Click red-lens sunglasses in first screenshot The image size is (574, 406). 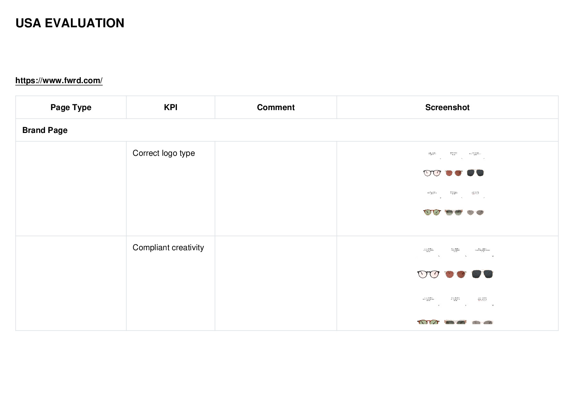point(454,173)
